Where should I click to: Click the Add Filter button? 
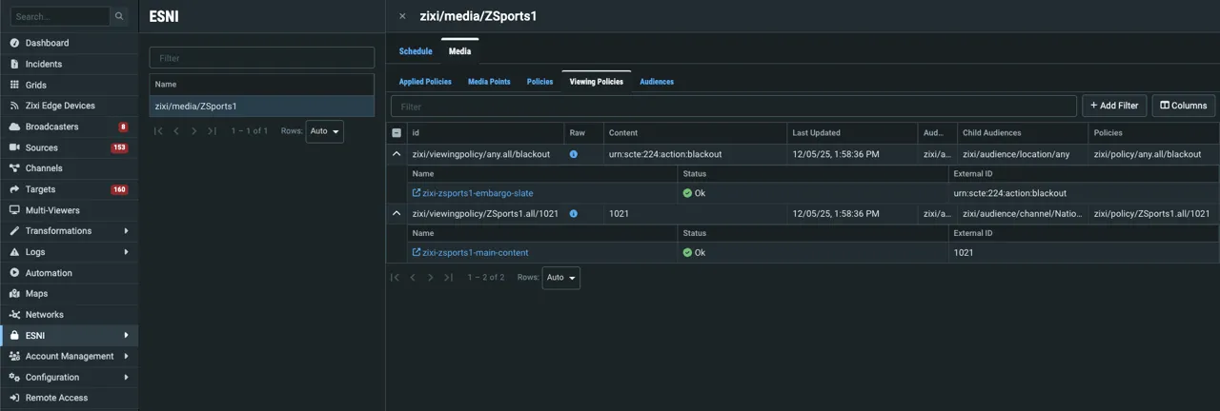1114,106
